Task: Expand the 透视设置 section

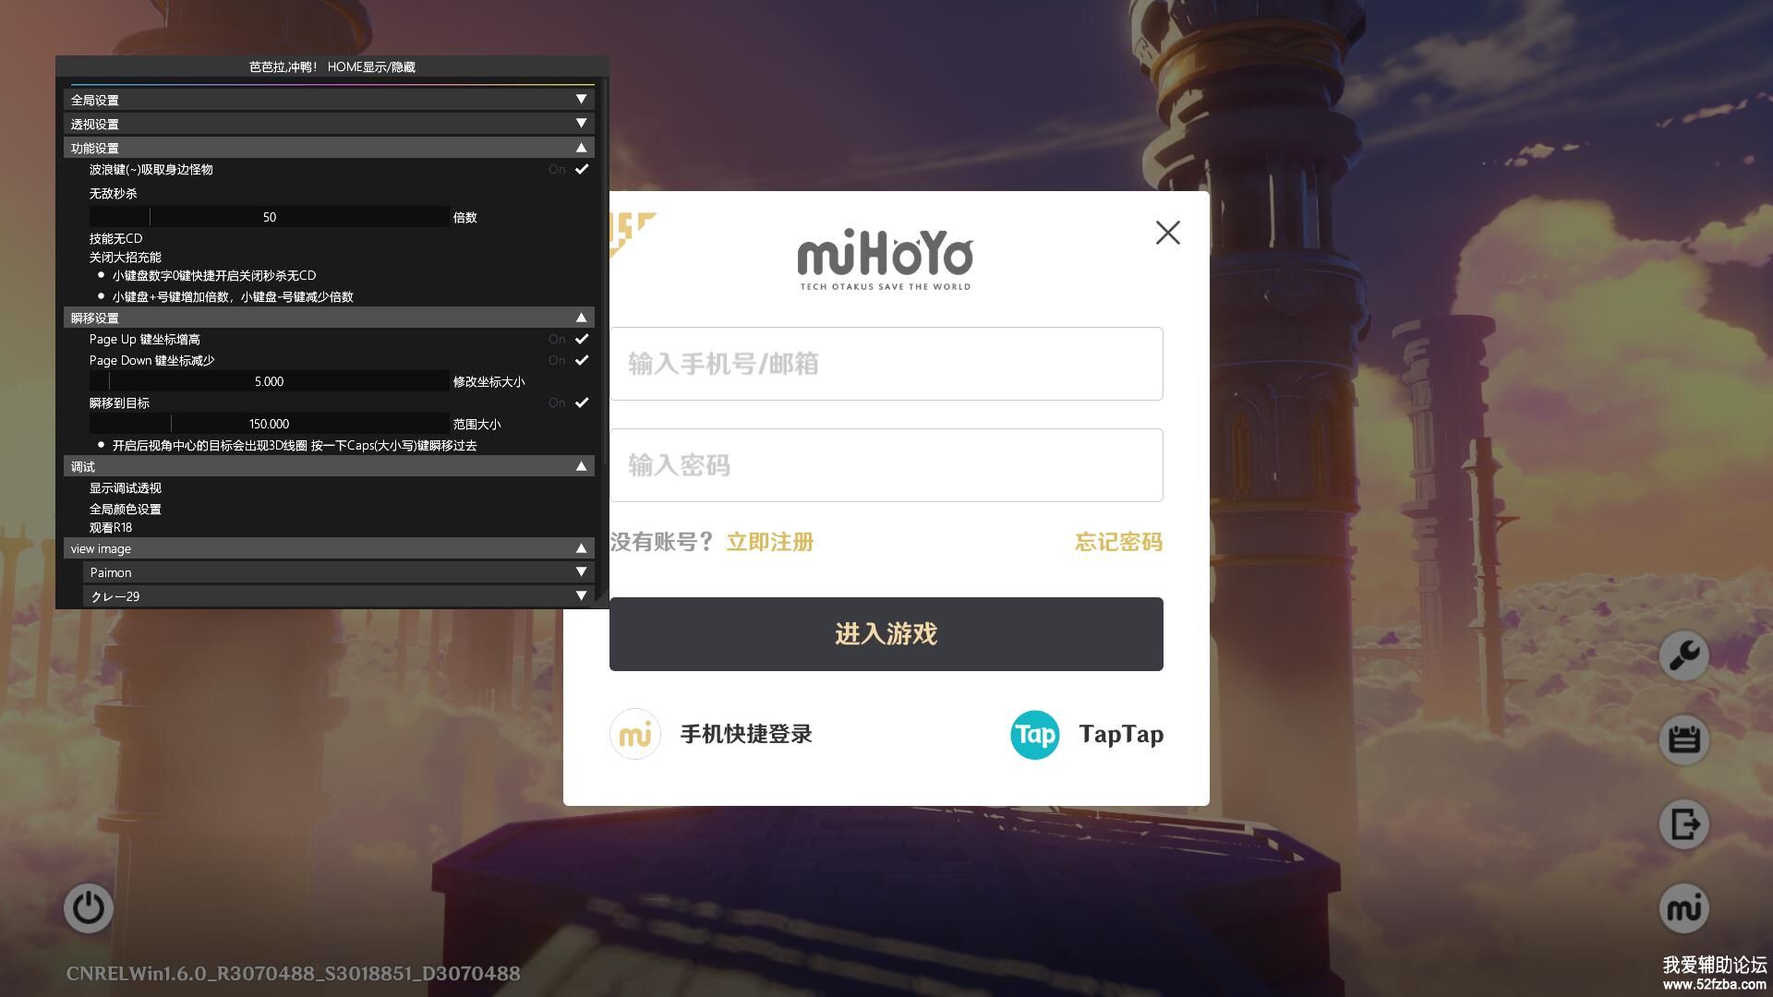Action: tap(329, 124)
